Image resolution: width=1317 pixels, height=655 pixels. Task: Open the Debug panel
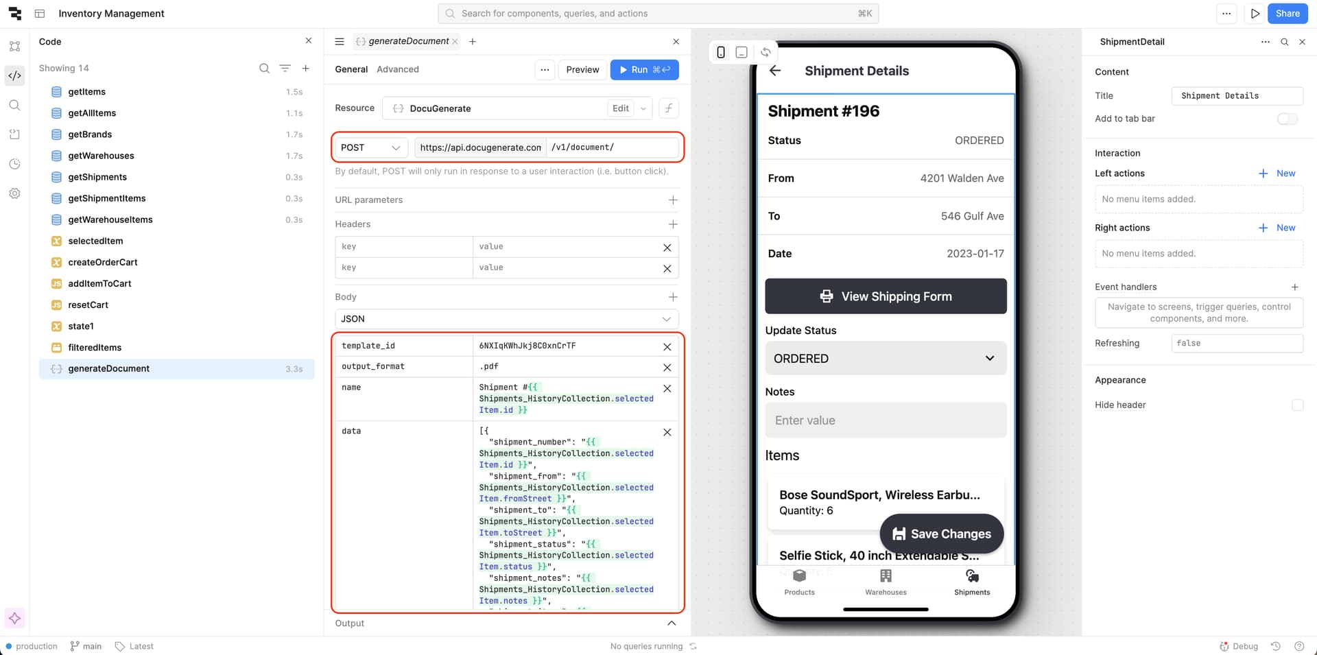(x=1239, y=646)
